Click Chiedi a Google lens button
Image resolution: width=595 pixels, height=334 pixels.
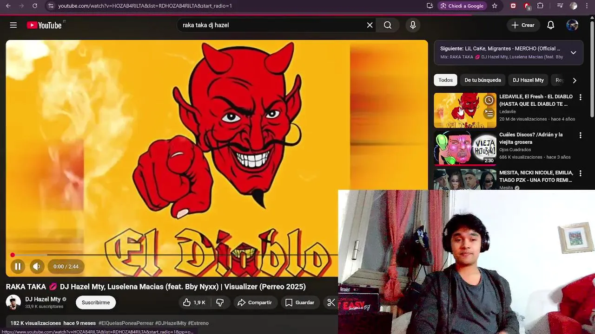click(463, 6)
